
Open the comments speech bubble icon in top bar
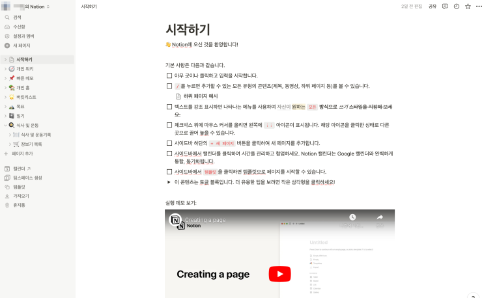point(445,7)
